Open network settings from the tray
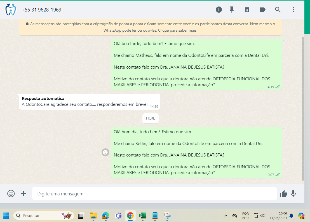Screen dimensions: 310x222 click(x=256, y=216)
